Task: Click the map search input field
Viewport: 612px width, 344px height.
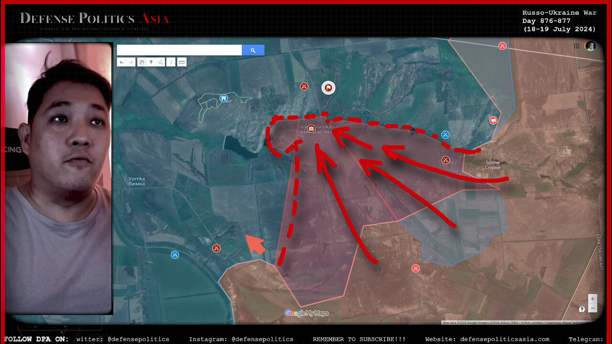Action: coord(179,50)
